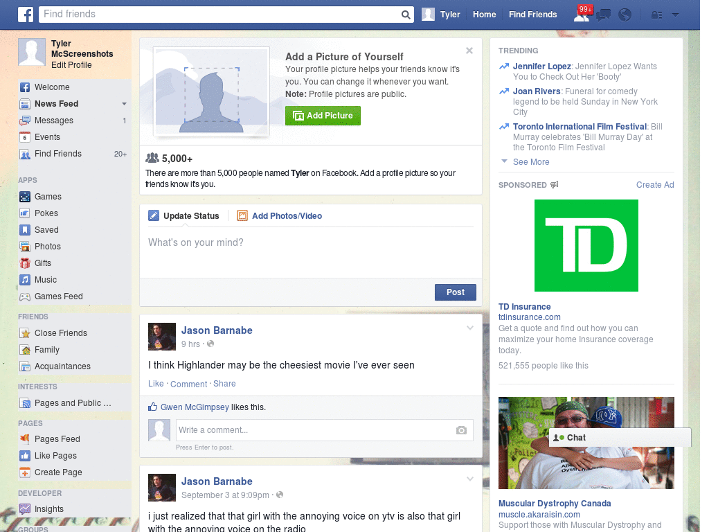
Task: Open Like Pages thumbs-up icon
Action: tap(25, 456)
